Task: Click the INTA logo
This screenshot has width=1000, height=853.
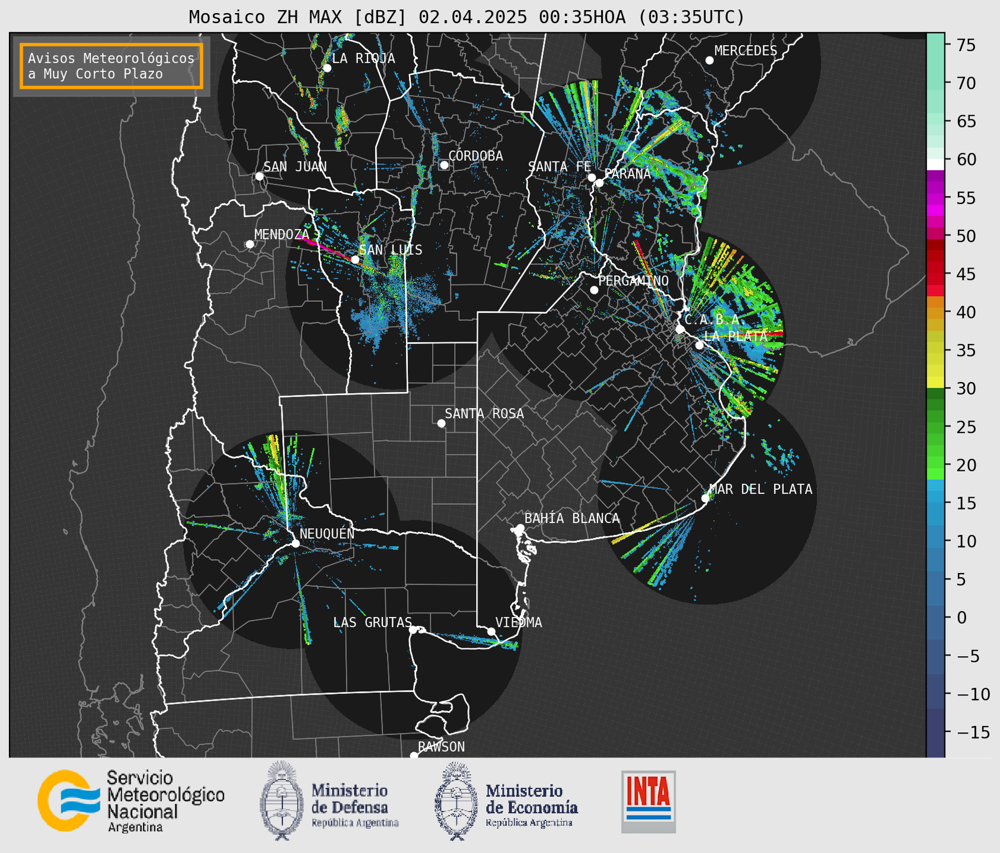Action: [x=648, y=801]
